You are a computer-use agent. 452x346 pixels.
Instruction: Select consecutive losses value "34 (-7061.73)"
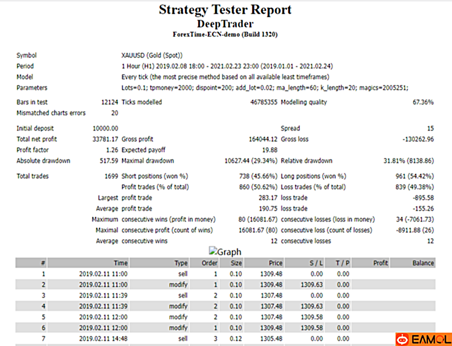click(415, 220)
